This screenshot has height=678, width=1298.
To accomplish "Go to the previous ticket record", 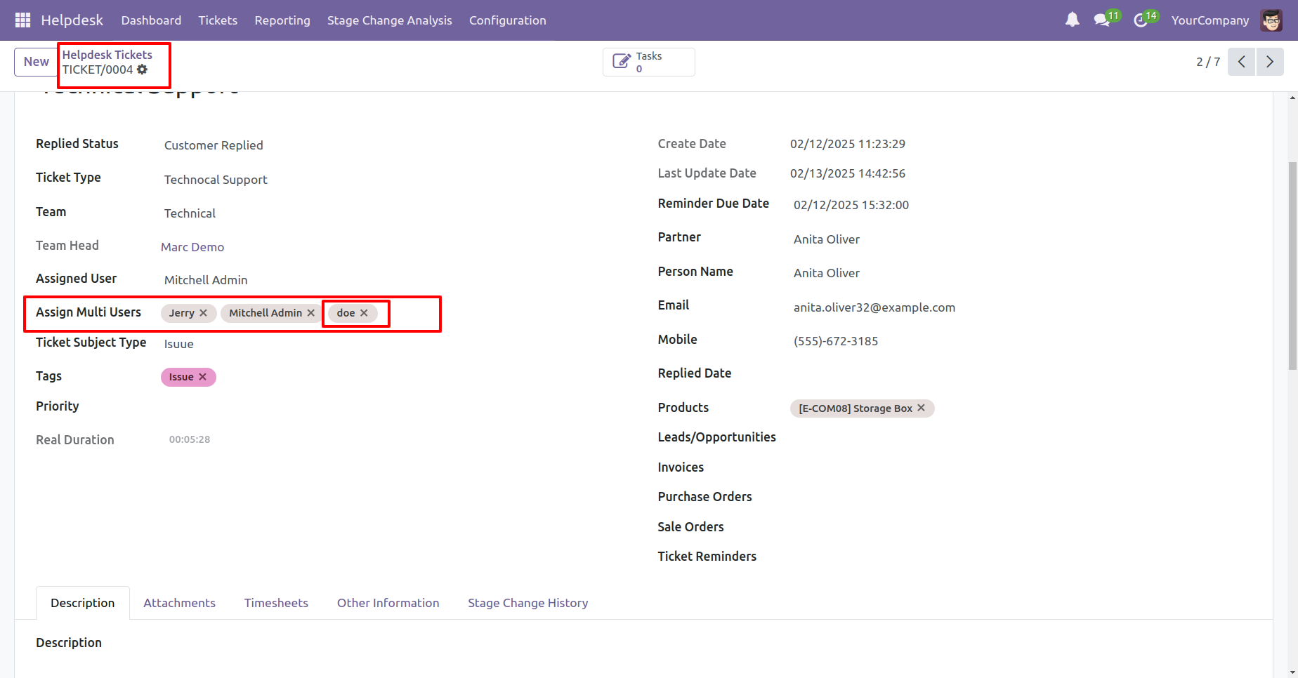I will 1241,62.
